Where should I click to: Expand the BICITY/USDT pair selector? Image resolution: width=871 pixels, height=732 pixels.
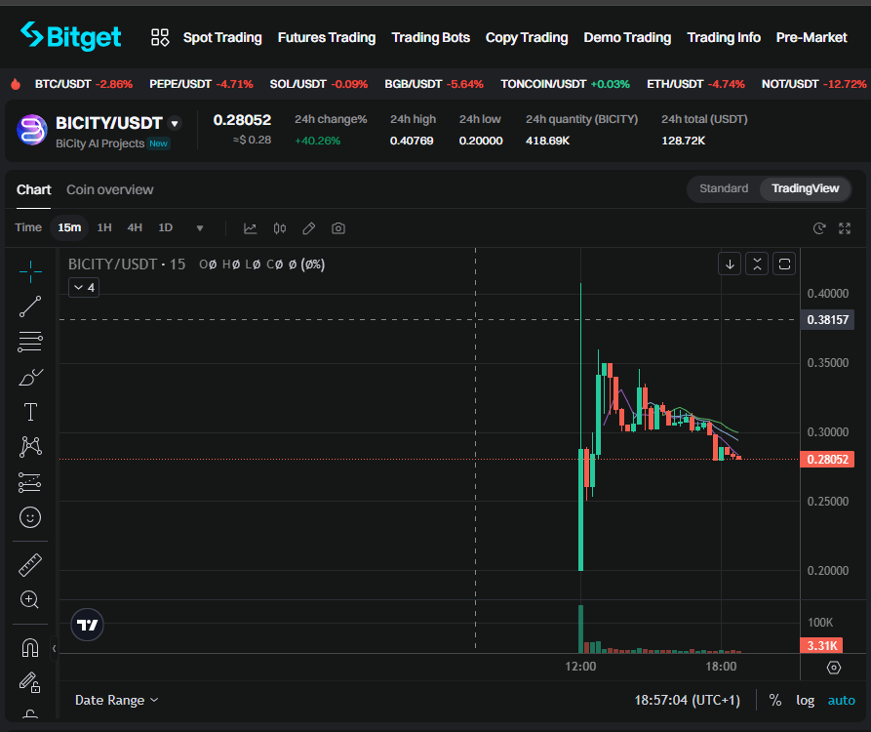click(175, 123)
